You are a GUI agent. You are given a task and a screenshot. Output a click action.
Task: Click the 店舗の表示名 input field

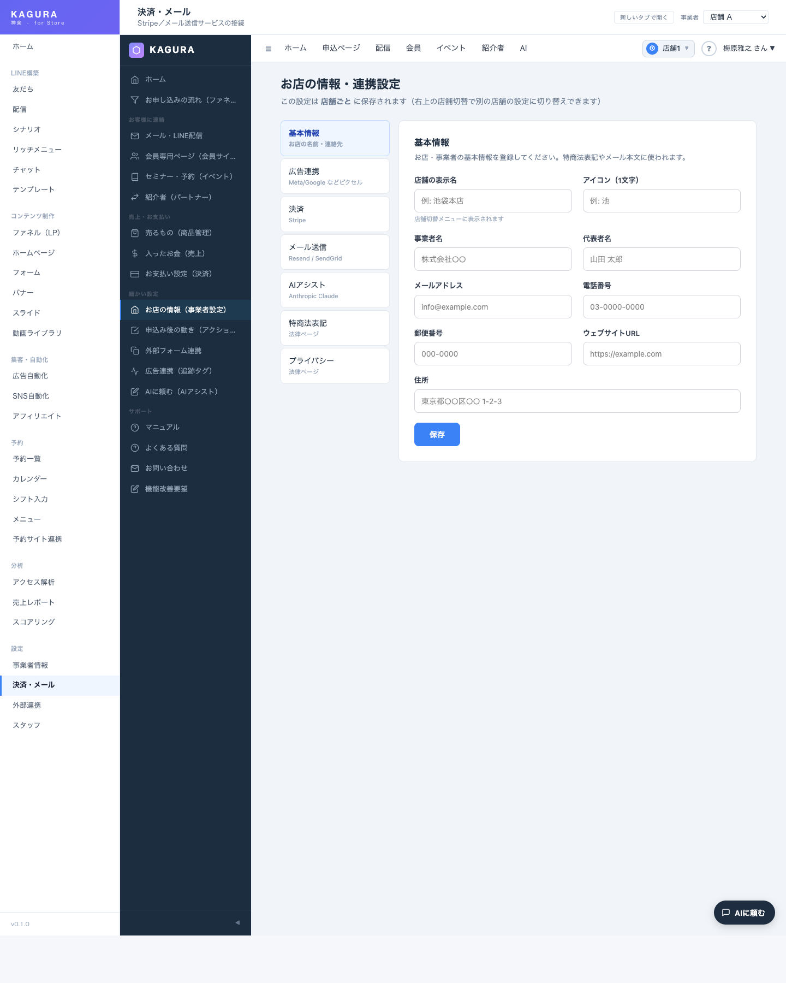492,201
